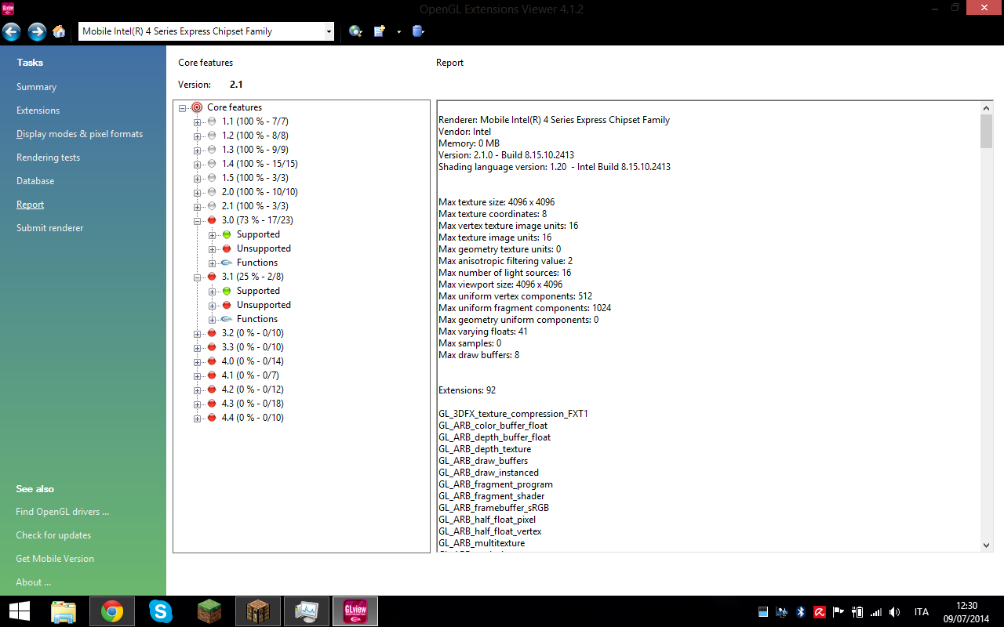Collapse the Core features root node
The height and width of the screenshot is (627, 1004).
point(183,108)
